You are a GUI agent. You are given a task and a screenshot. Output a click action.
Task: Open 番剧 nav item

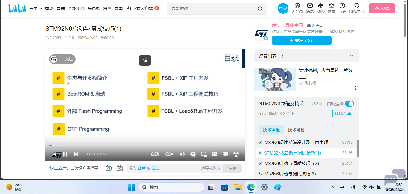(49, 8)
